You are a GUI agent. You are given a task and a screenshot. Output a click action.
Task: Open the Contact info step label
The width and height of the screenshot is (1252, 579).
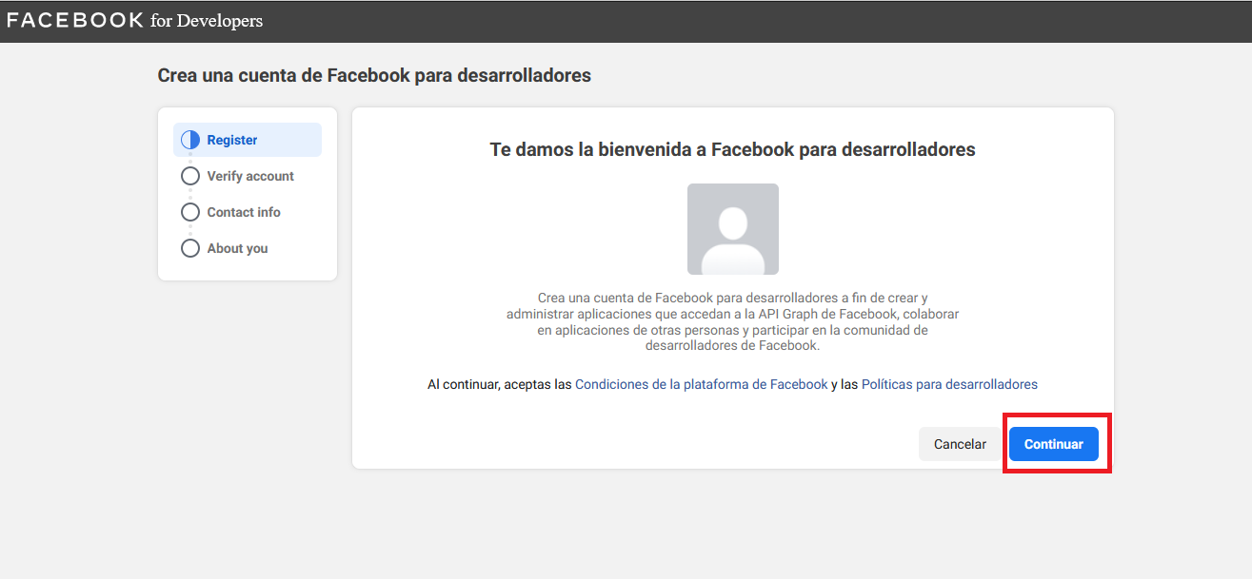pos(244,212)
